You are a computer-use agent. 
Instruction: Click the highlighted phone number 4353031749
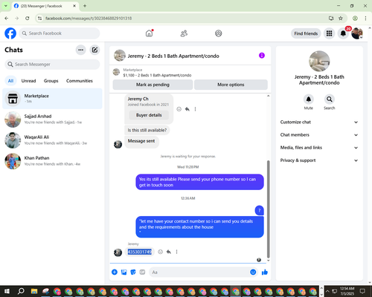140,252
